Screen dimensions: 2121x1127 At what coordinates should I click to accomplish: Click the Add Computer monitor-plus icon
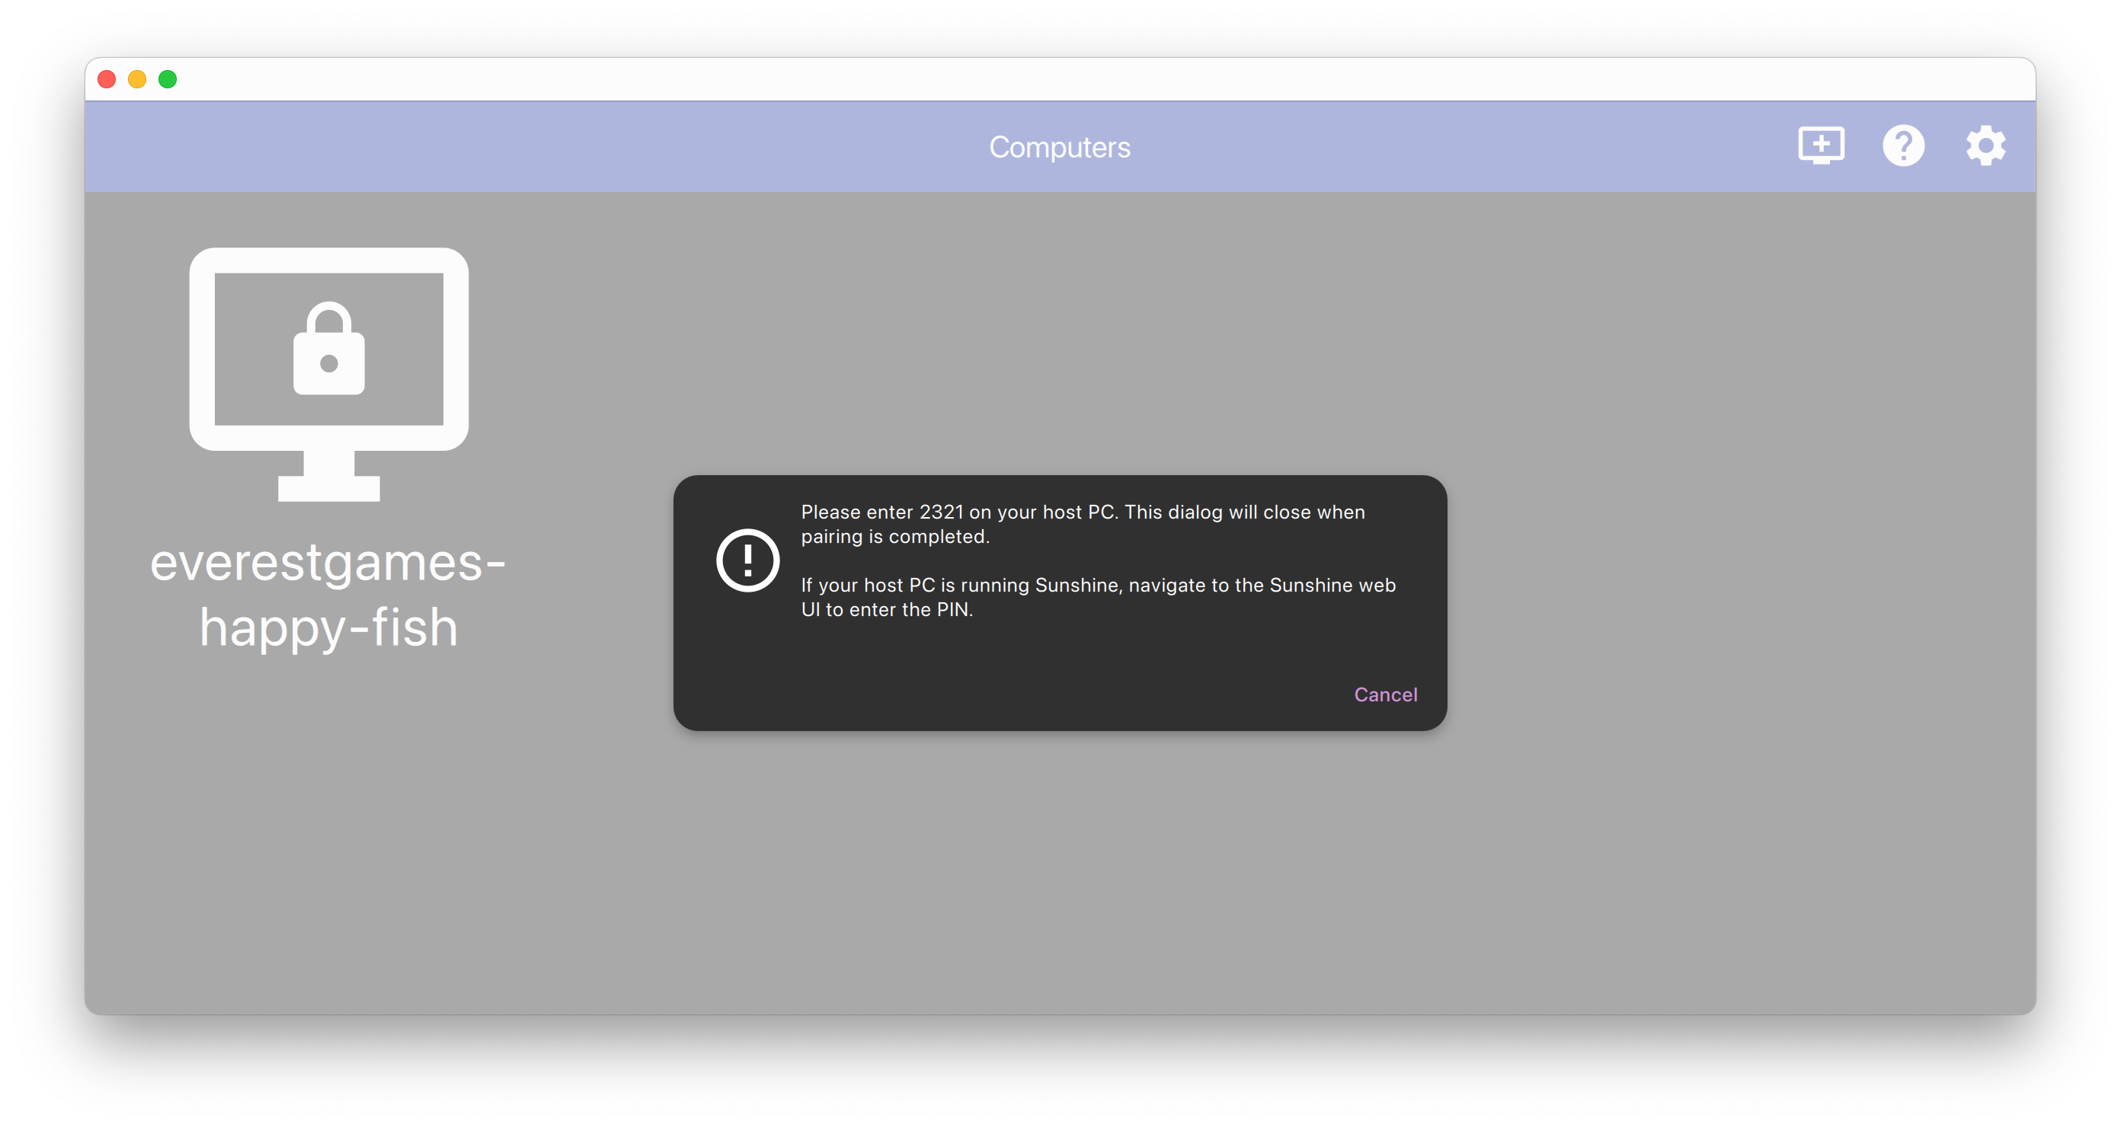pos(1821,145)
